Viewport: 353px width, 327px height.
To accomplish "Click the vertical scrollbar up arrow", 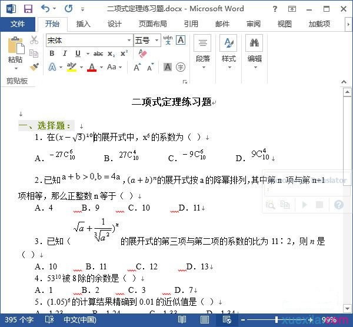I will pyautogui.click(x=347, y=92).
